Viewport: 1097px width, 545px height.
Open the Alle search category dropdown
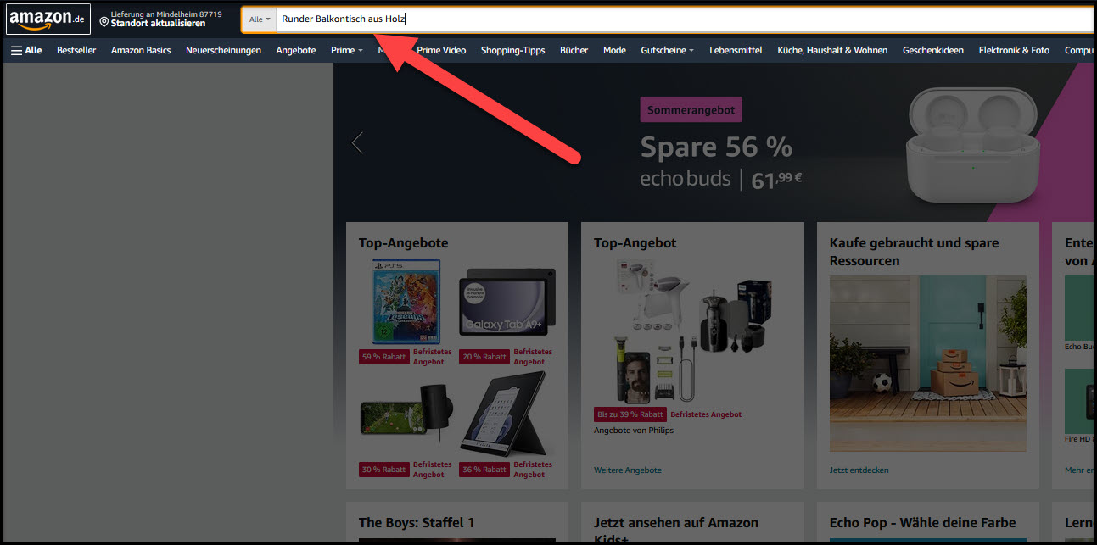pyautogui.click(x=260, y=19)
